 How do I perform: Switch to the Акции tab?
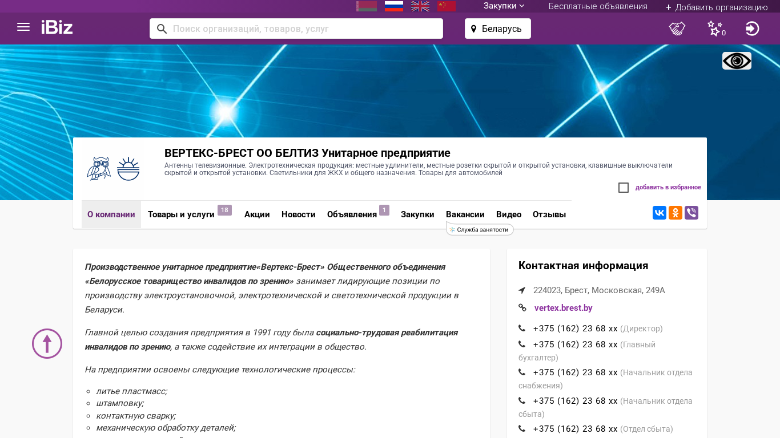point(257,214)
